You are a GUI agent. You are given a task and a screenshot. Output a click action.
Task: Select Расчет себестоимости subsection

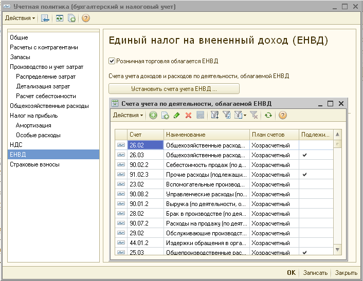(x=46, y=96)
